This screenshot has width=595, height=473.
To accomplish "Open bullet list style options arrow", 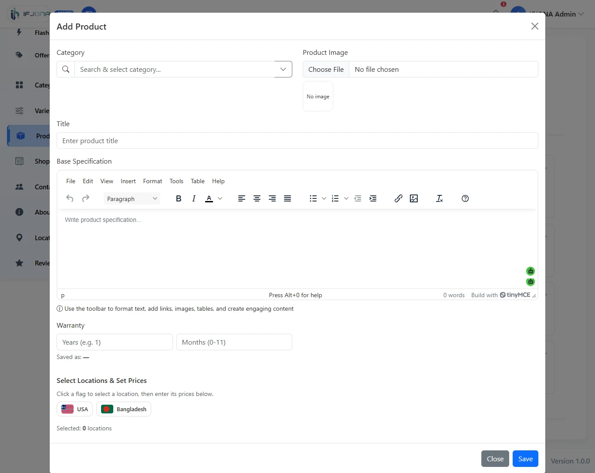I will click(324, 198).
